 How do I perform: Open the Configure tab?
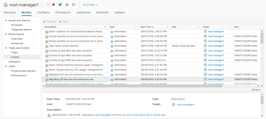(43, 12)
